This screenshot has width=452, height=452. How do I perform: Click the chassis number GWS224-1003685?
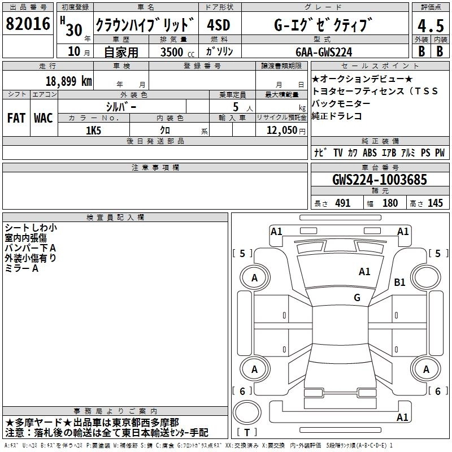[x=380, y=180]
